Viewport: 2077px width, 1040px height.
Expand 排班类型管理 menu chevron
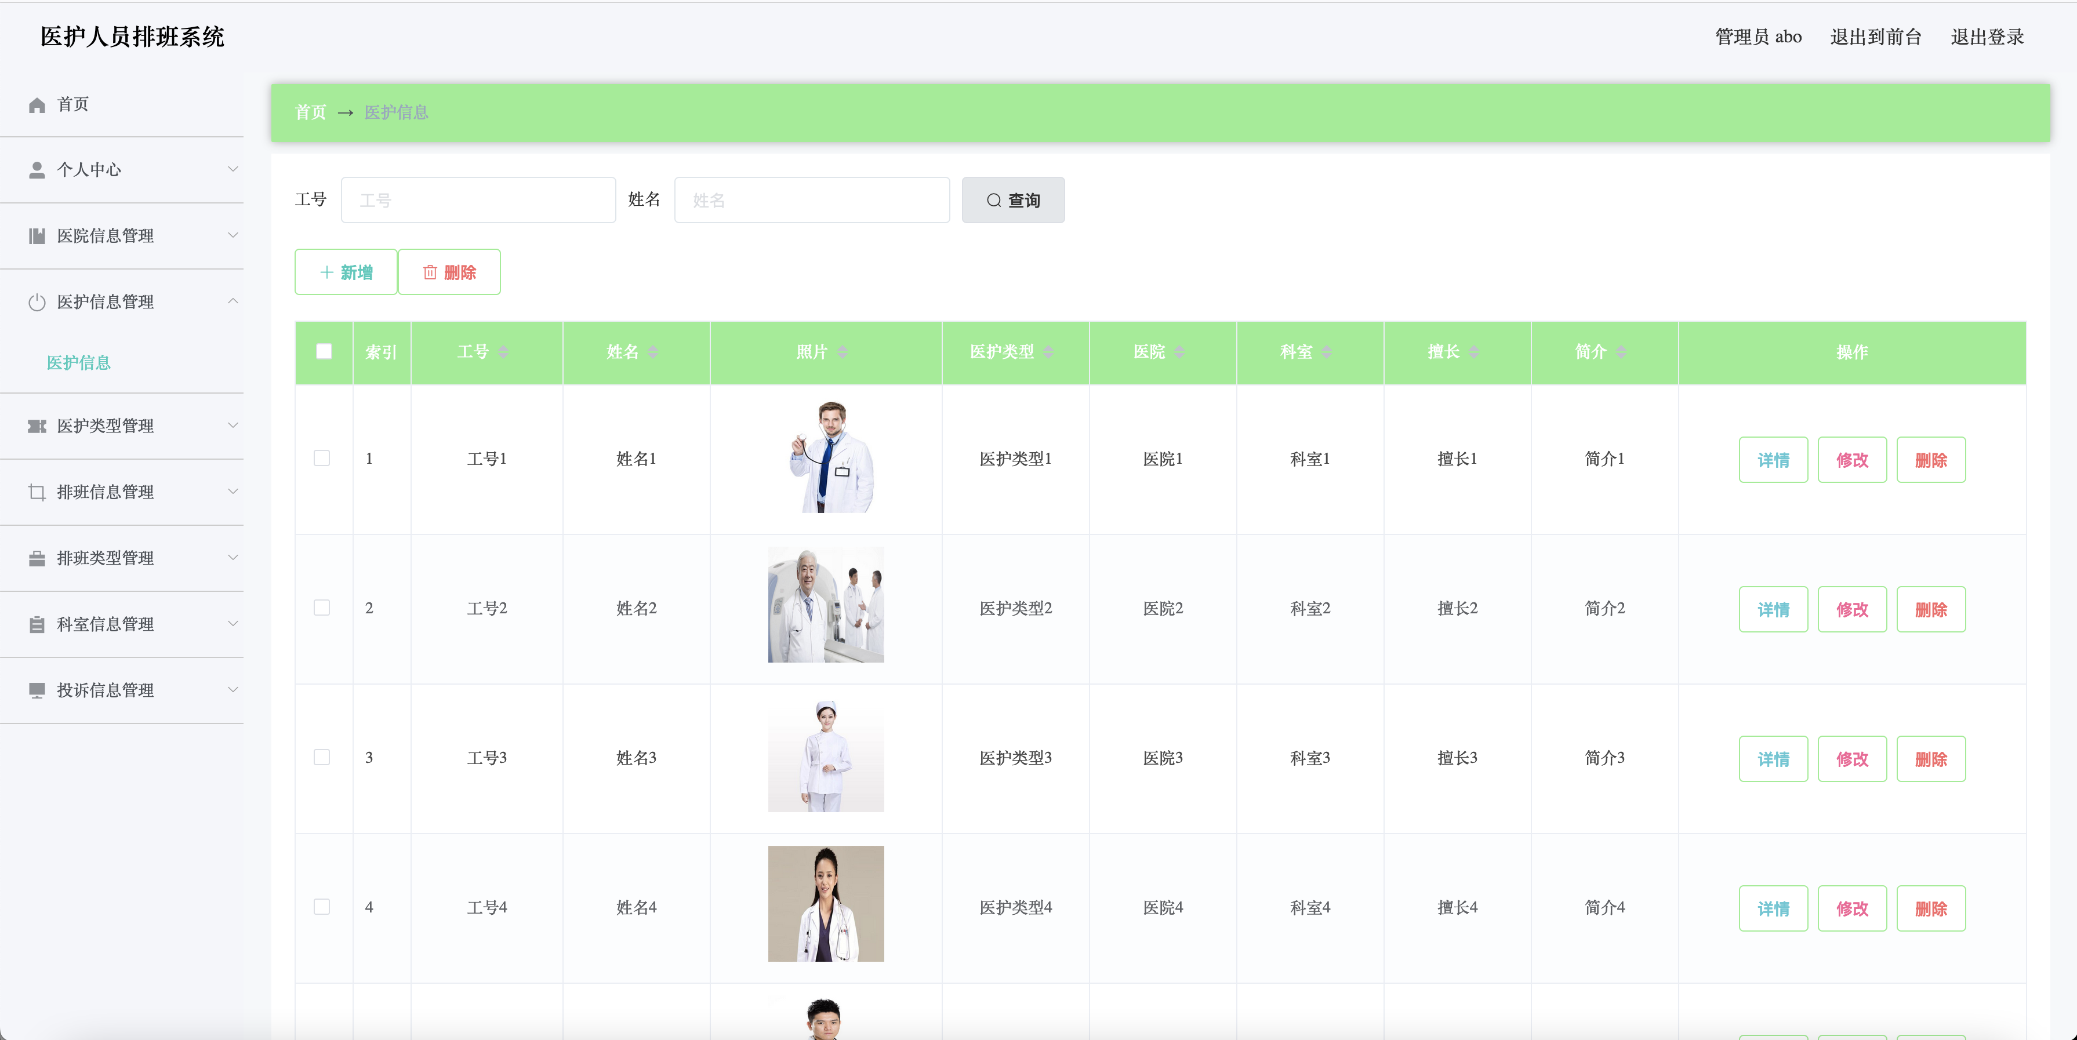click(233, 558)
